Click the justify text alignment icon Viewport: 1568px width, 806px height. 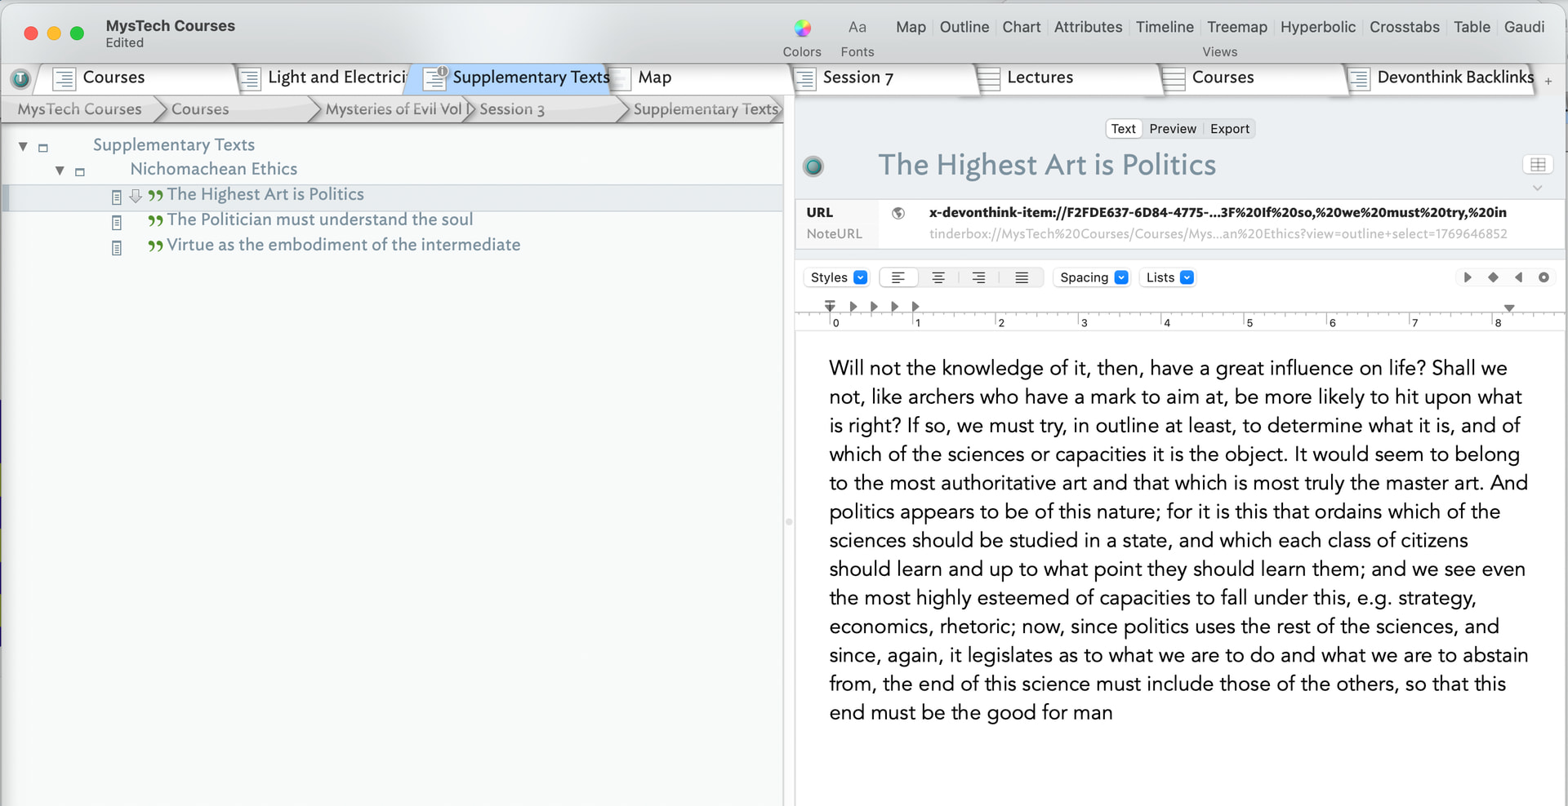1021,278
